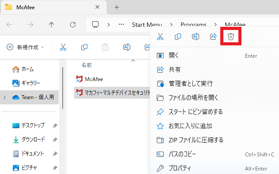Screen dimensions: 279x174
Task: Open the 新規作成 dropdown
Action: (25, 47)
